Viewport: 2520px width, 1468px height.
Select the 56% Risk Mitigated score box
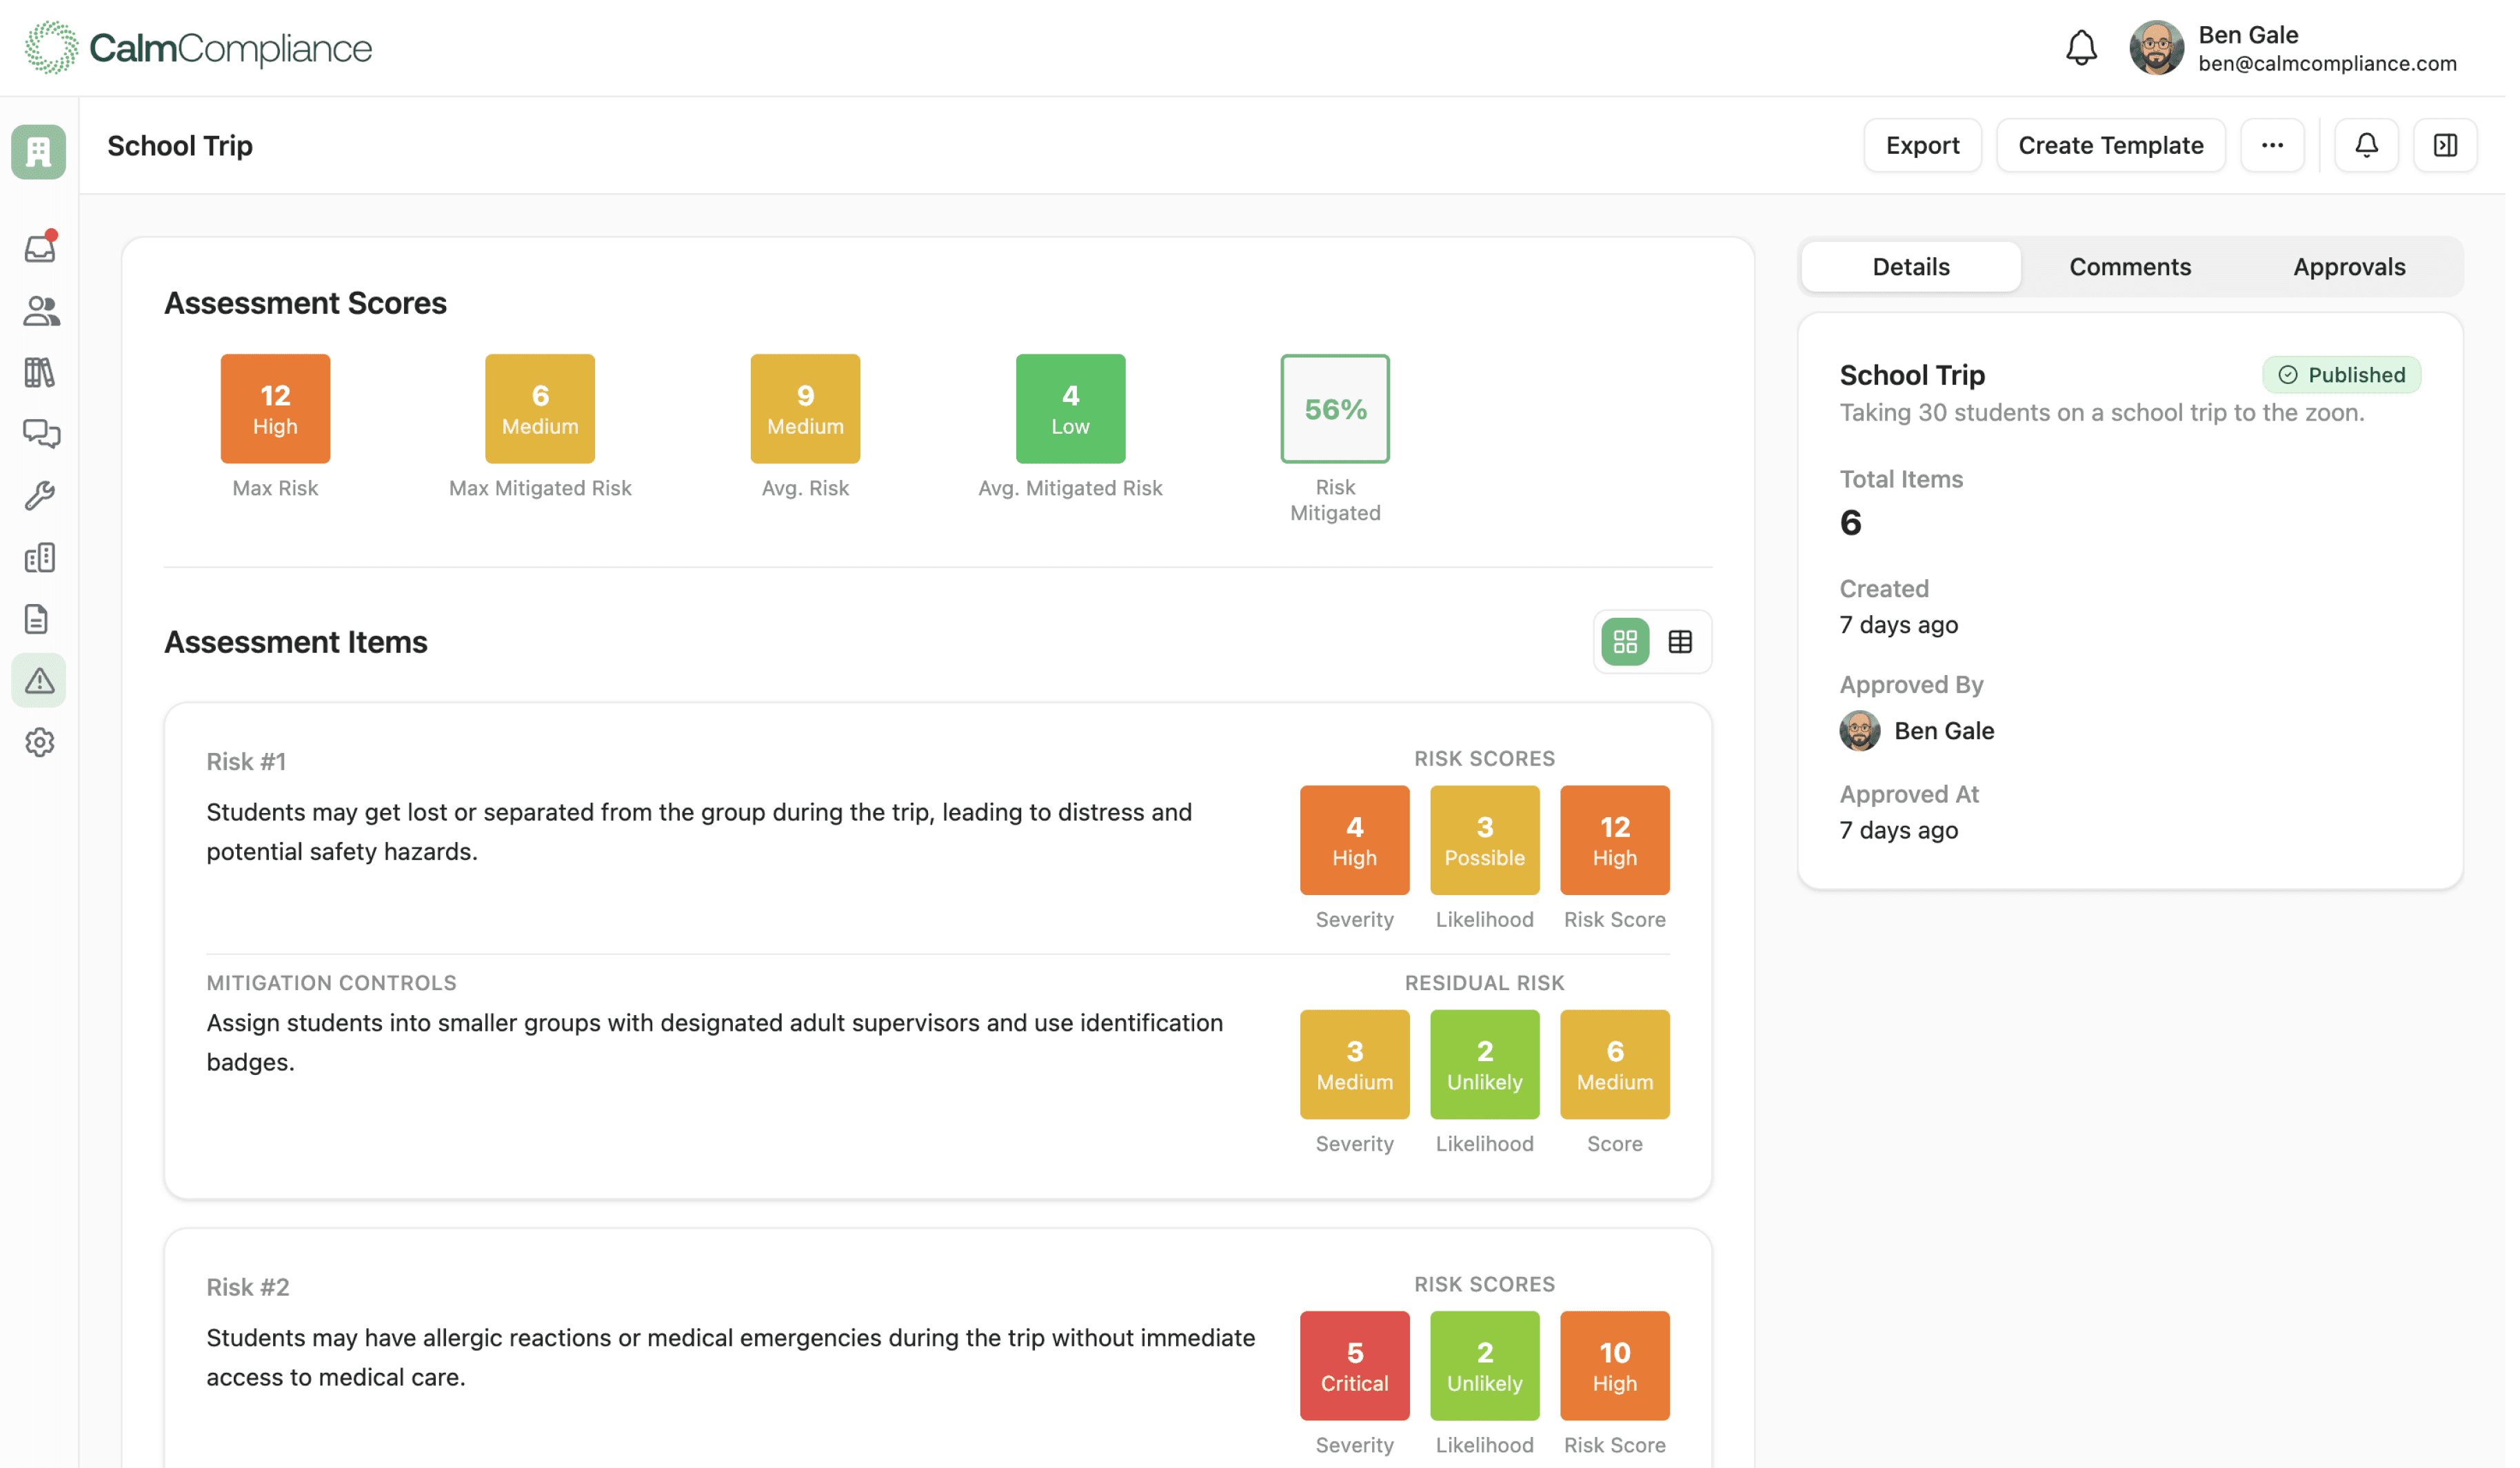coord(1335,408)
